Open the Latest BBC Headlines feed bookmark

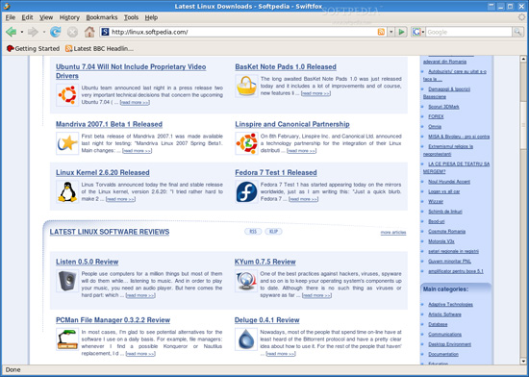tap(99, 48)
